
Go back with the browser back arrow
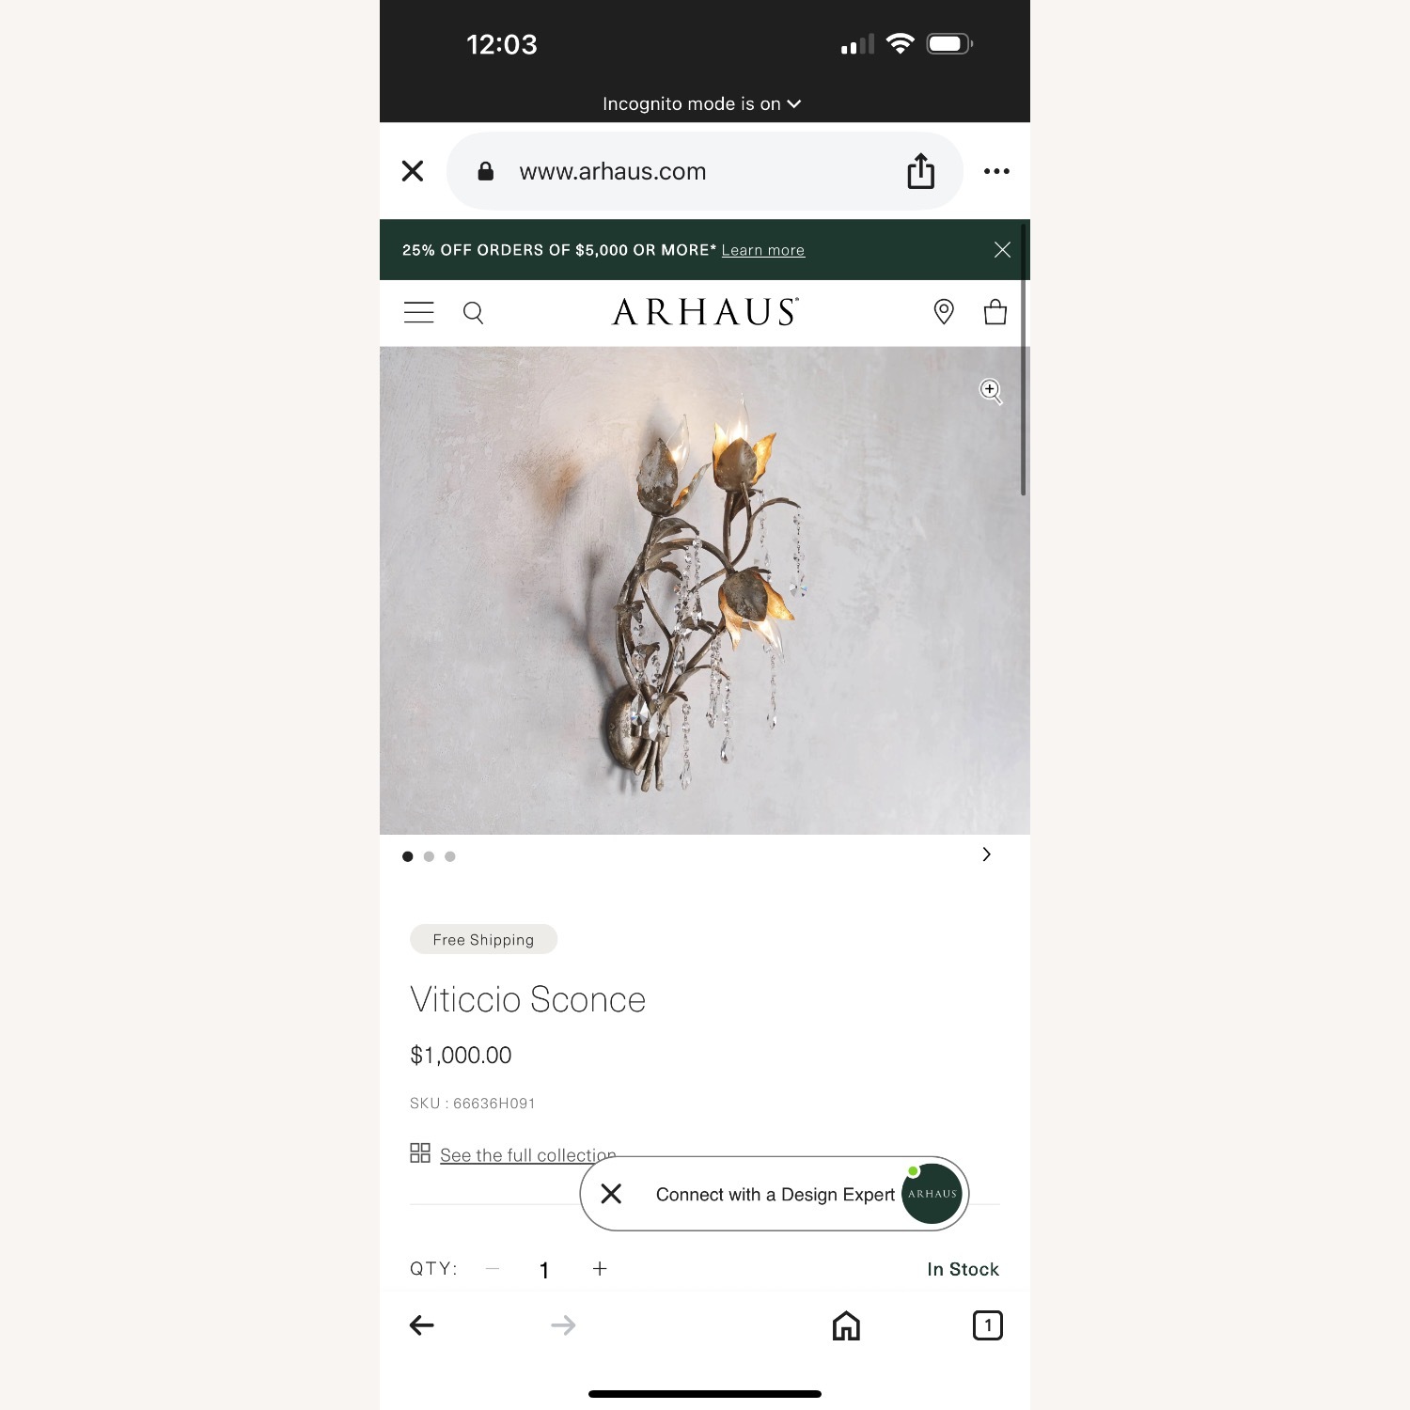(x=422, y=1325)
